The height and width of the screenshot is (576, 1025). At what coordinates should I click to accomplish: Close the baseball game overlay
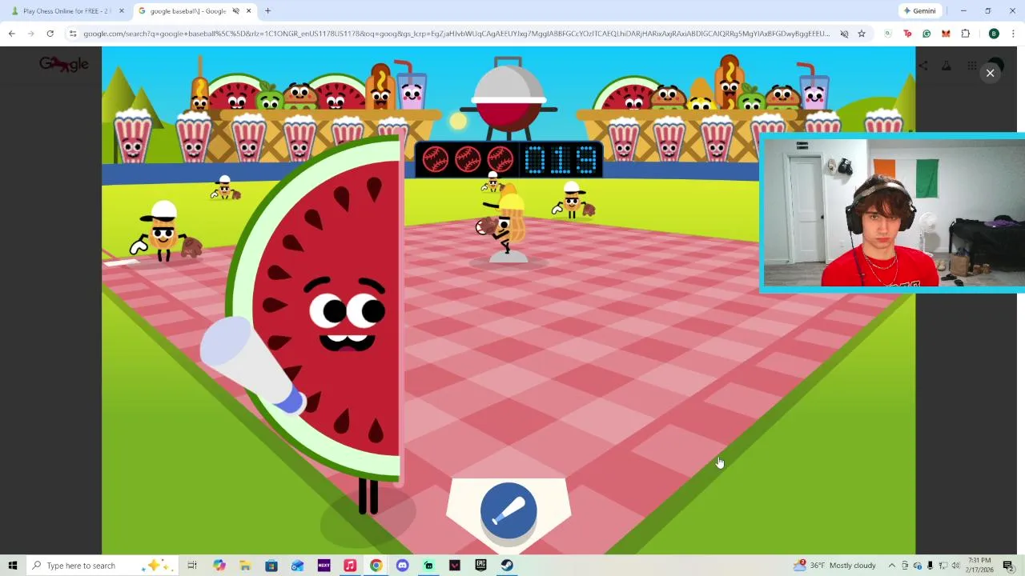click(x=990, y=73)
